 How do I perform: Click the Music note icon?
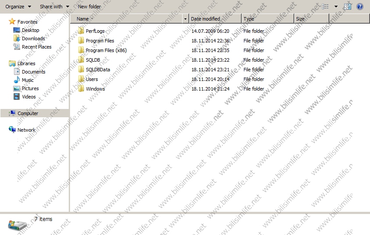pyautogui.click(x=17, y=80)
